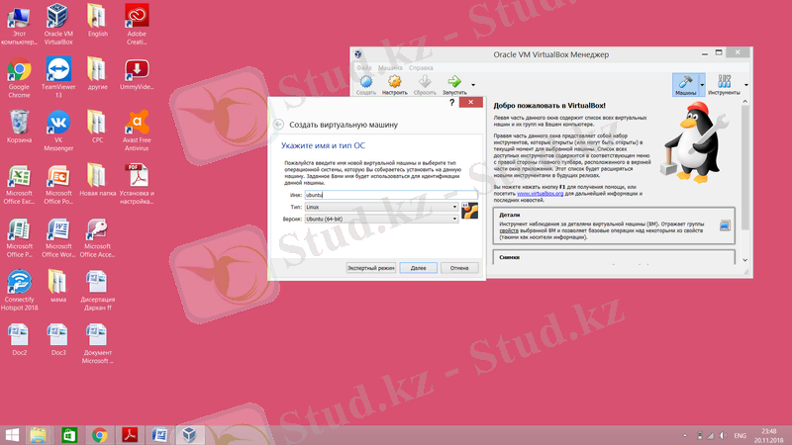
Task: Close the create virtual machine wizard
Action: click(471, 103)
